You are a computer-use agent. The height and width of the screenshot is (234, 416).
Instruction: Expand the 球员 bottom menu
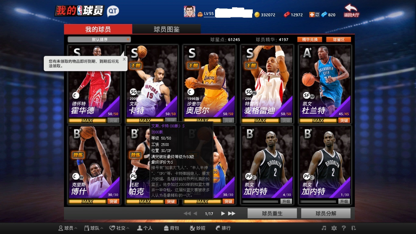[x=68, y=228]
